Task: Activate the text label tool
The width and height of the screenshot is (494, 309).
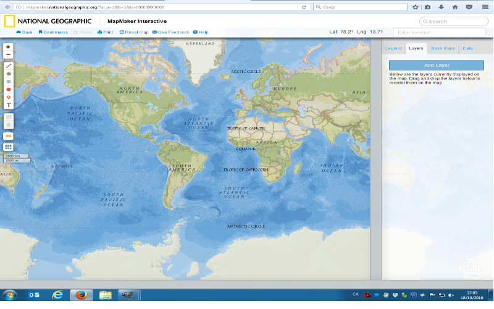Action: tap(8, 105)
